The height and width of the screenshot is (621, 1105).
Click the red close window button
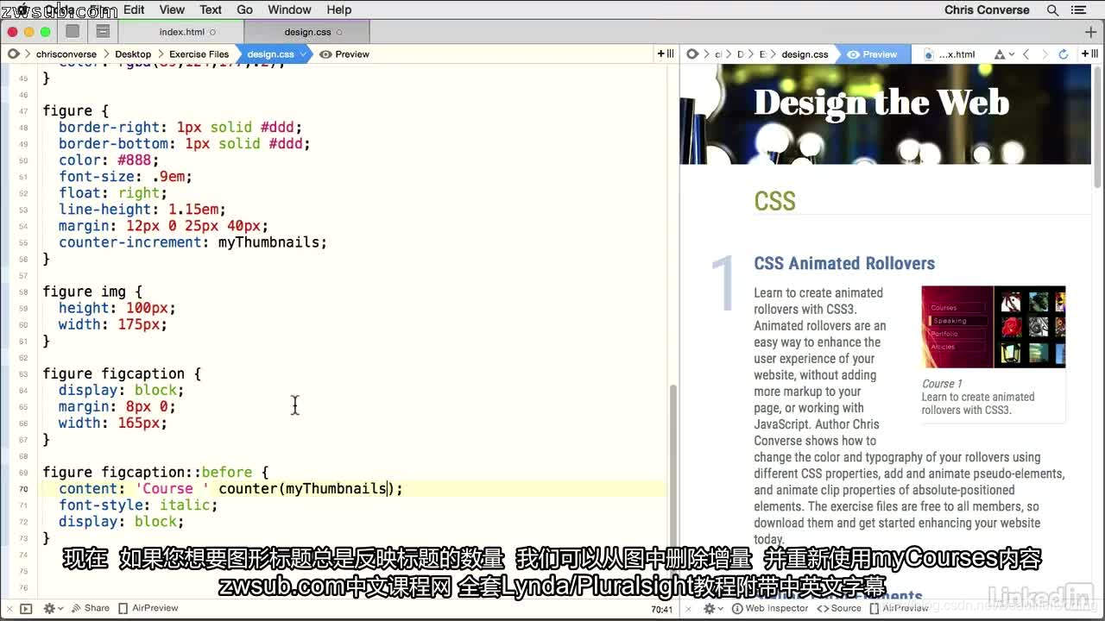pyautogui.click(x=12, y=32)
